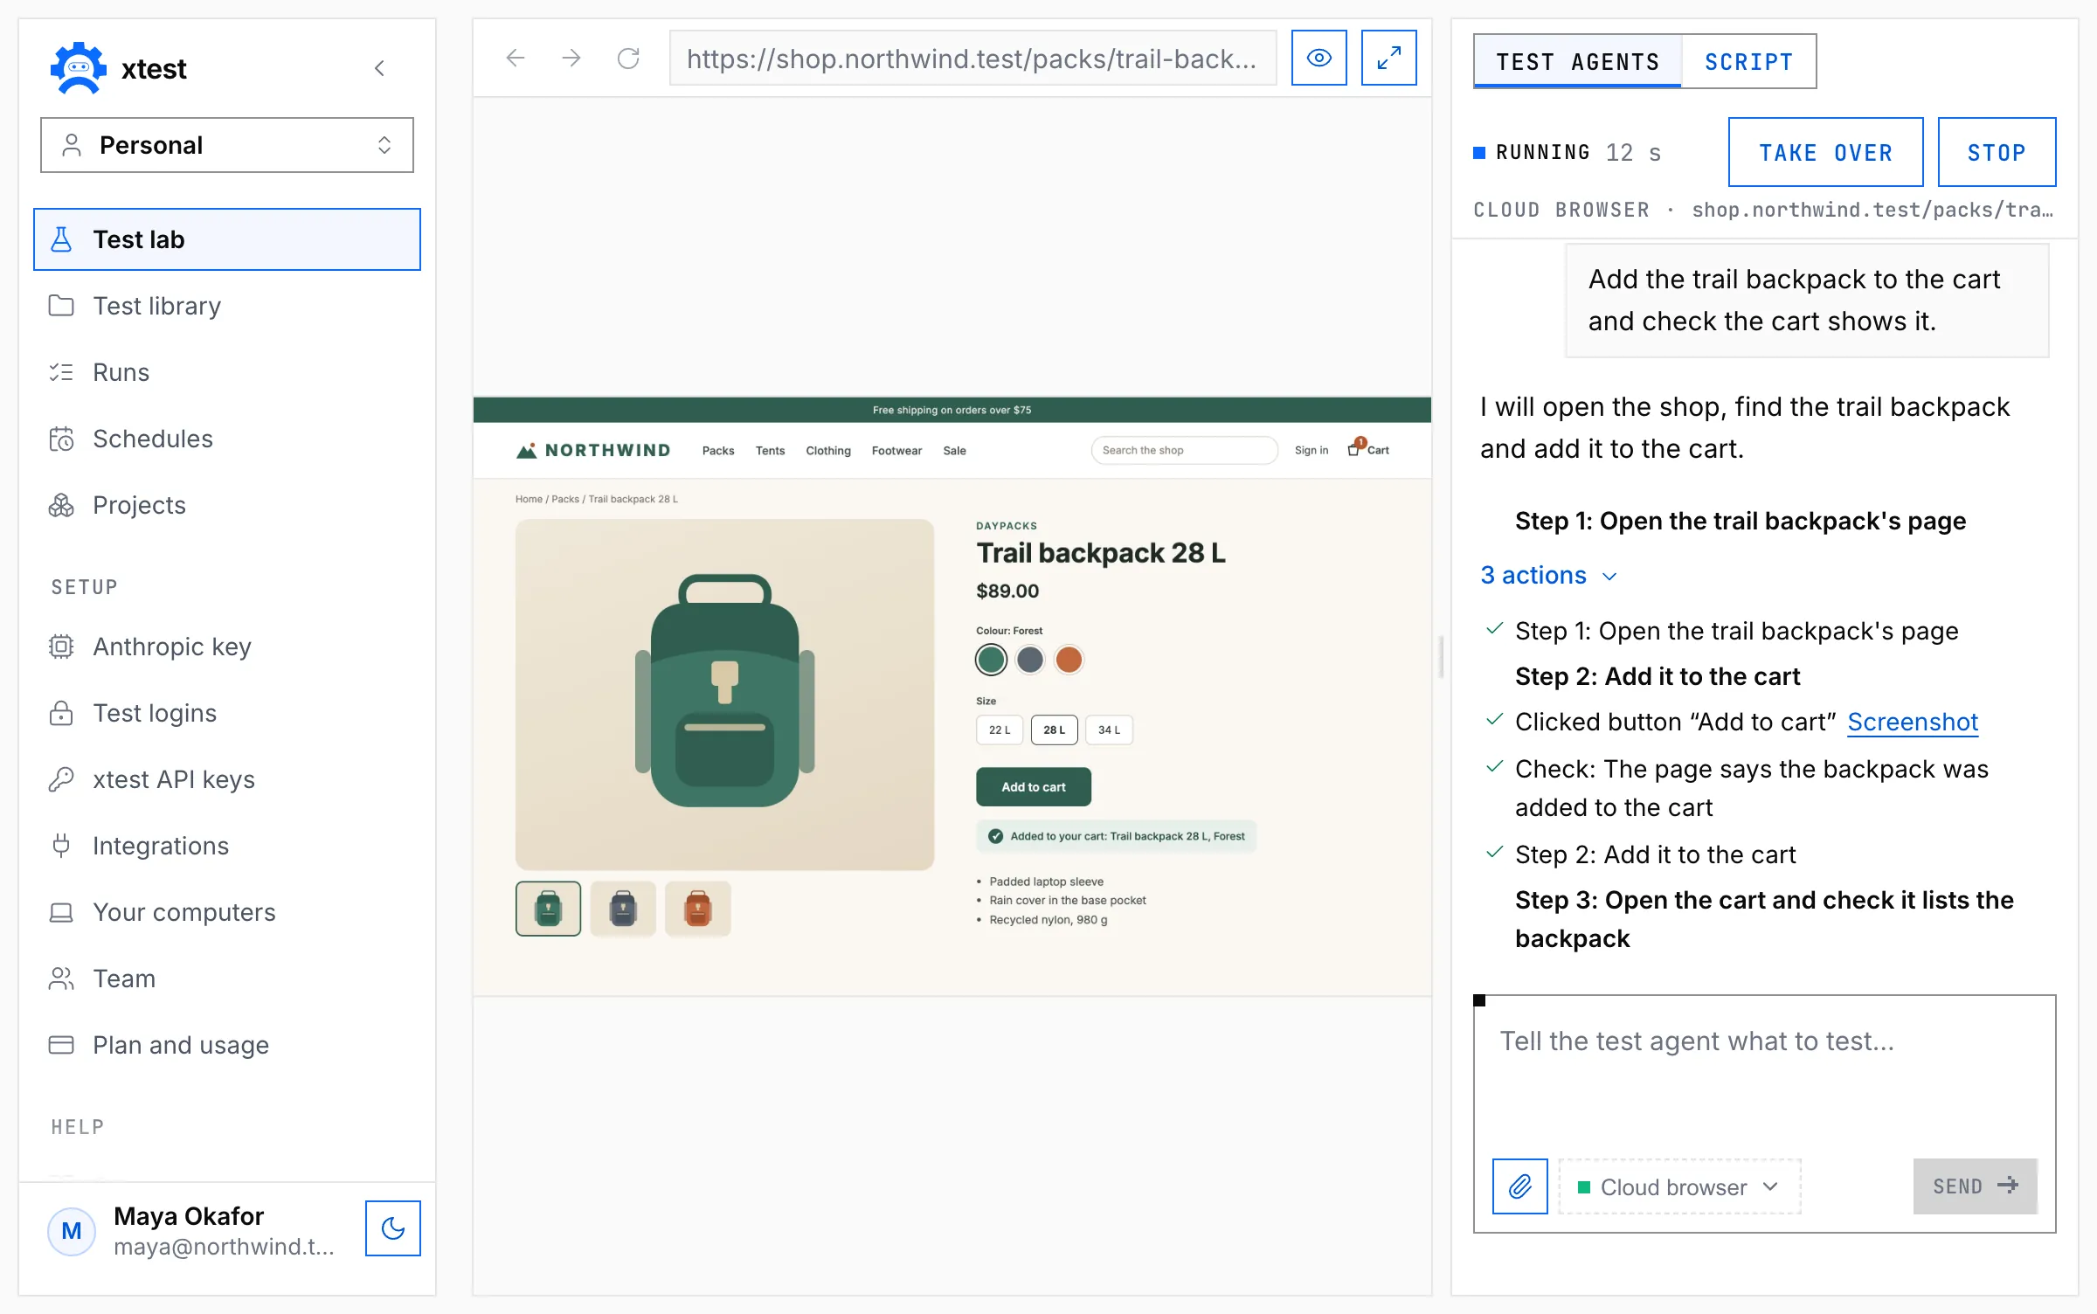Open the Screenshot link
The height and width of the screenshot is (1314, 2097).
tap(1912, 722)
